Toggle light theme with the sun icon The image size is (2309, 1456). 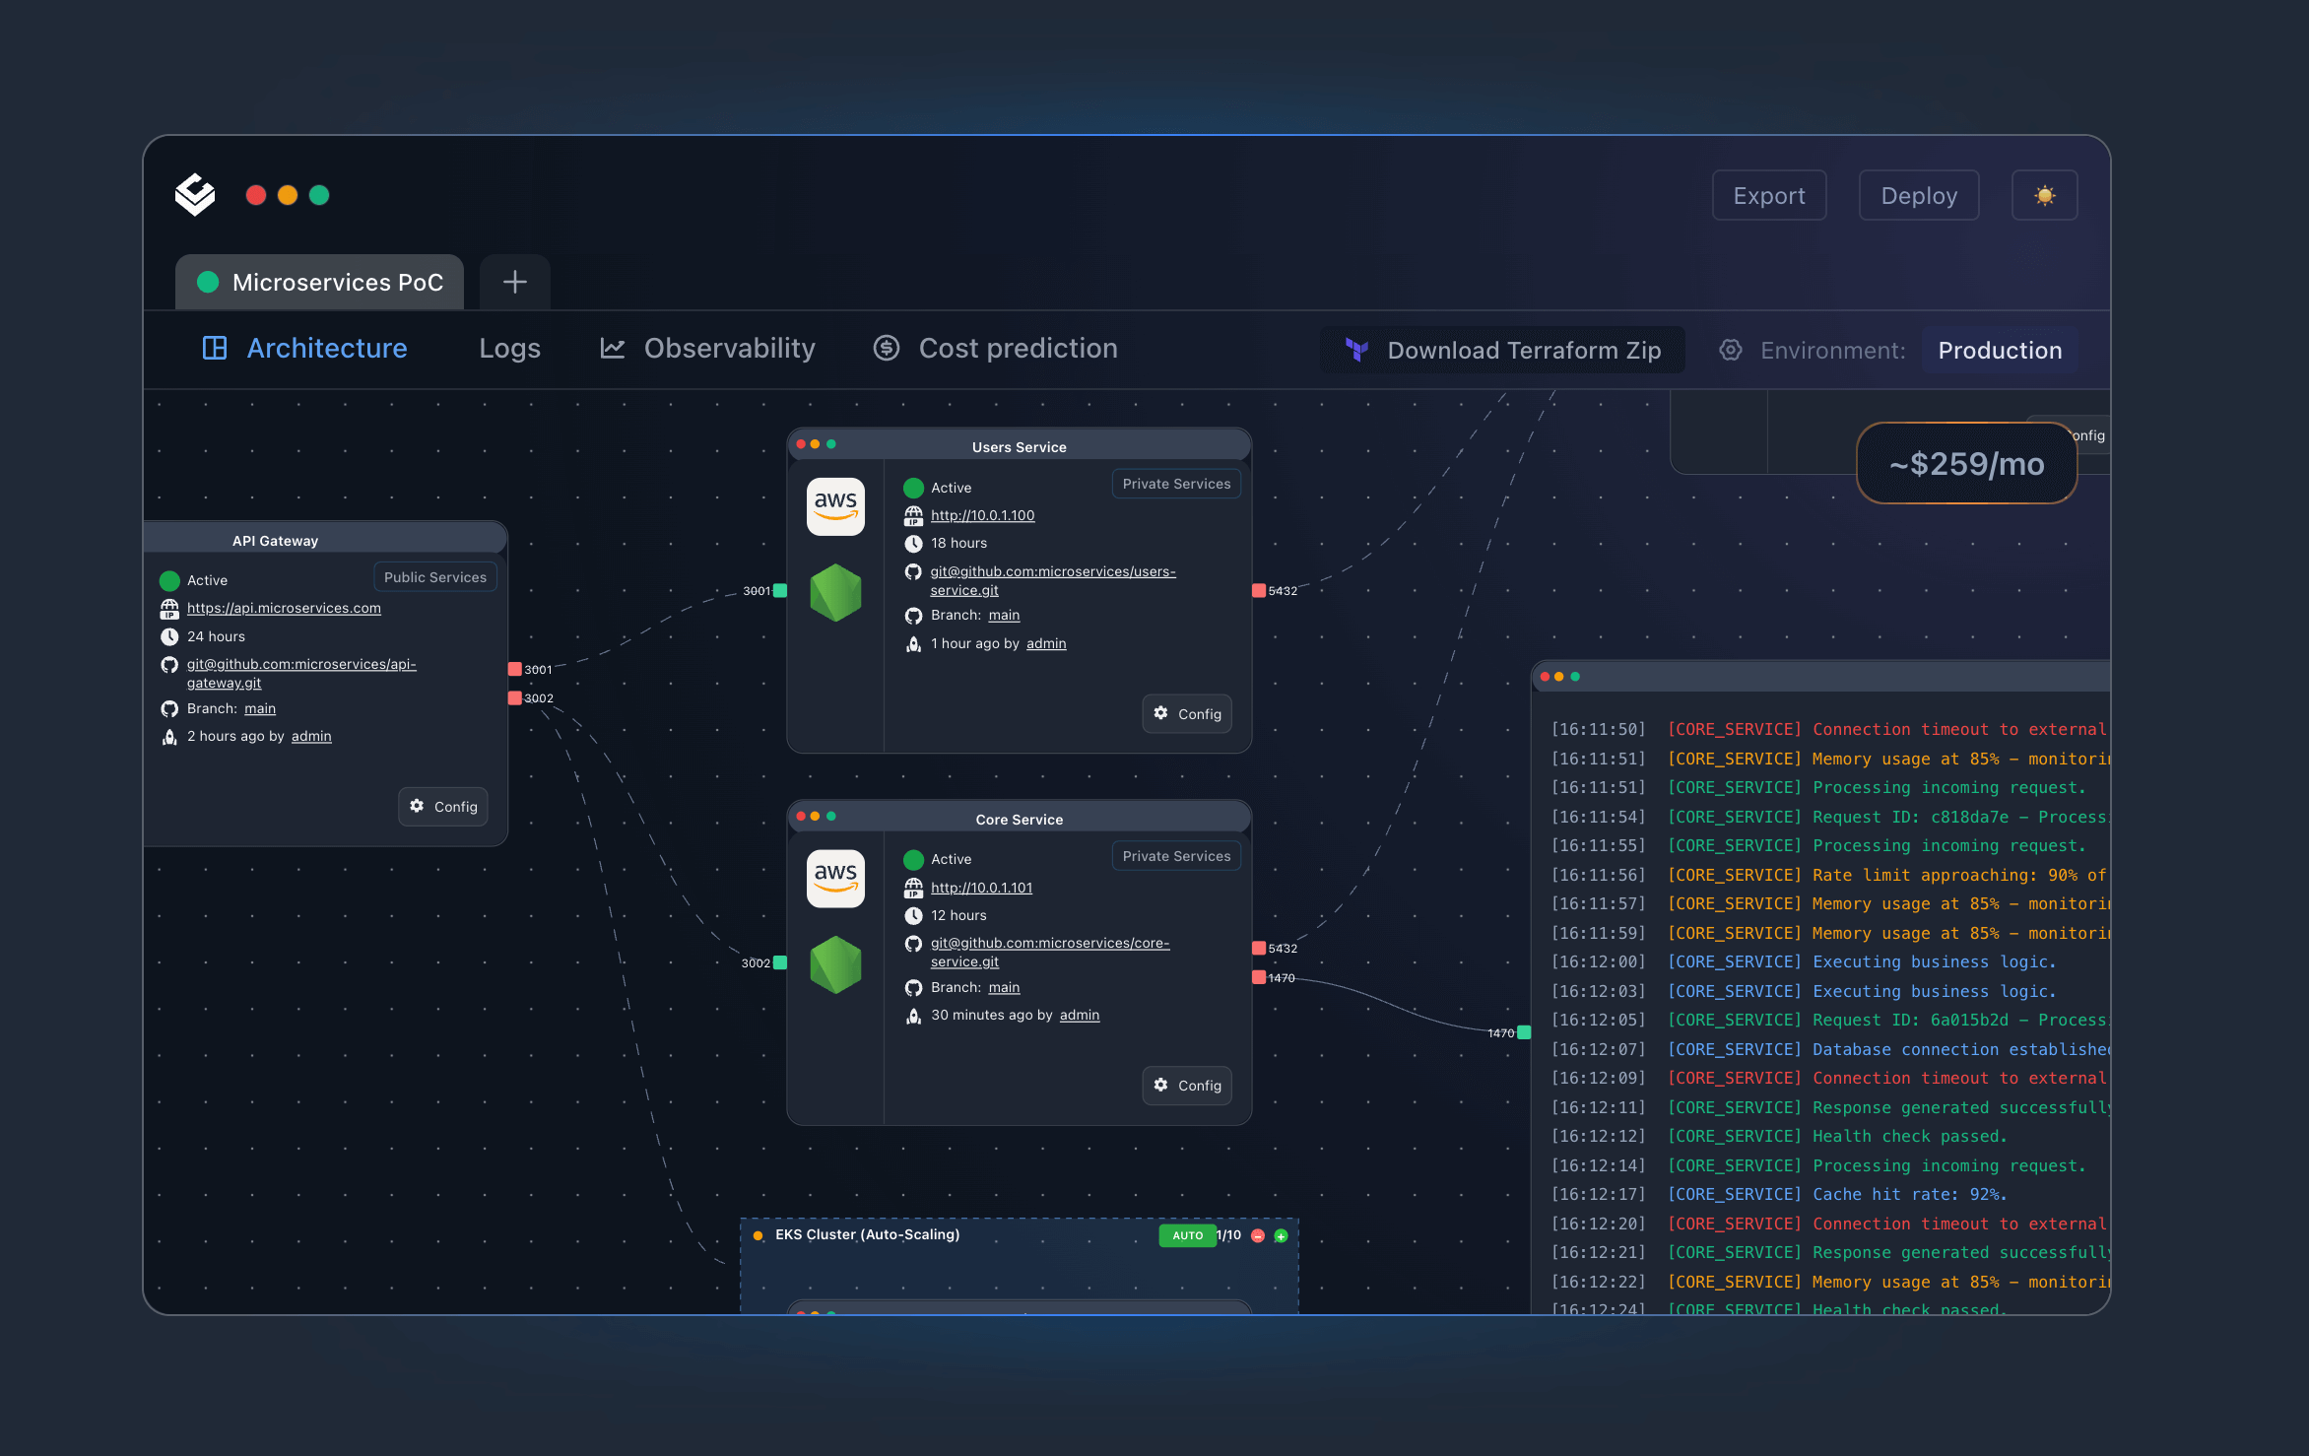tap(2044, 195)
